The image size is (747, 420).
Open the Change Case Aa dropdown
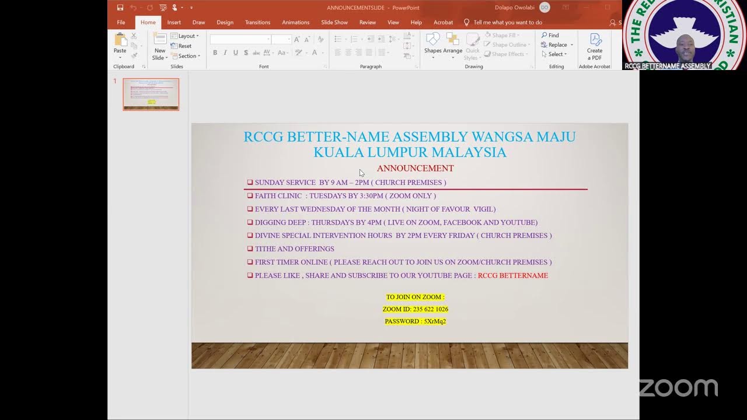283,52
